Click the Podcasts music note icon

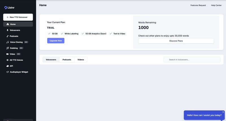coord(8,36)
